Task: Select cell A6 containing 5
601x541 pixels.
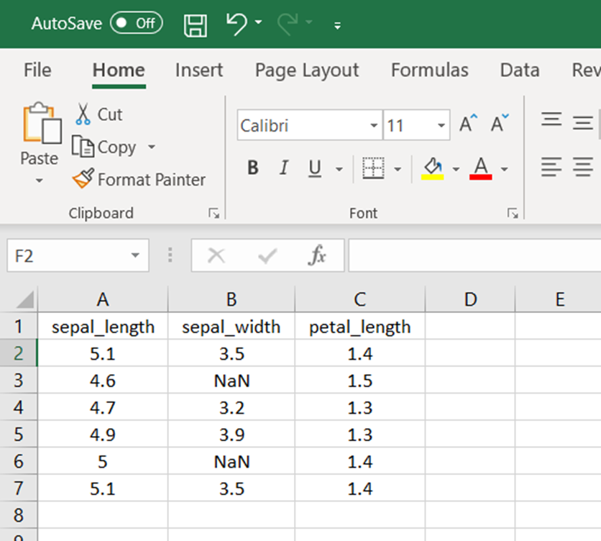Action: click(103, 461)
